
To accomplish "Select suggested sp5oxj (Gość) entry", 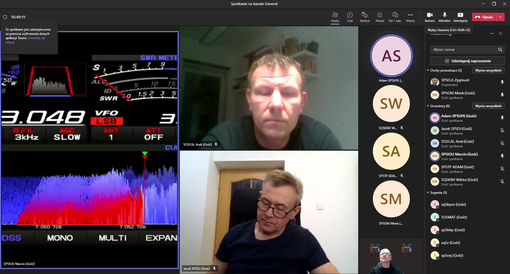I will point(467,255).
